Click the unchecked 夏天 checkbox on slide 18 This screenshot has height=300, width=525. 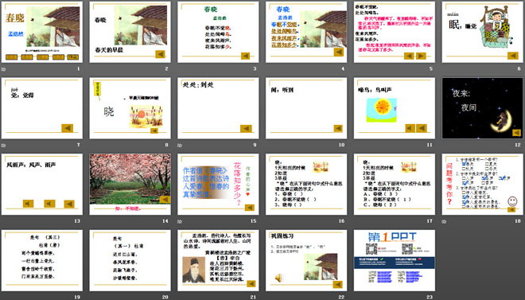pos(487,164)
